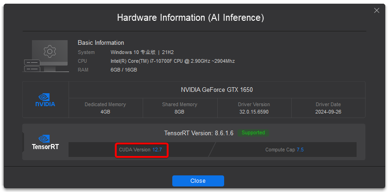
Task: Dismiss dialog with the X icon
Action: [x=376, y=10]
